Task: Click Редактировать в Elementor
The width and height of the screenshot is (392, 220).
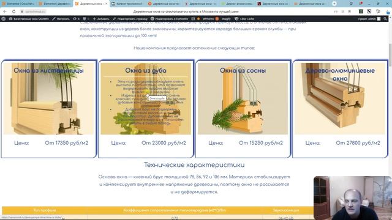Action: tap(169, 19)
